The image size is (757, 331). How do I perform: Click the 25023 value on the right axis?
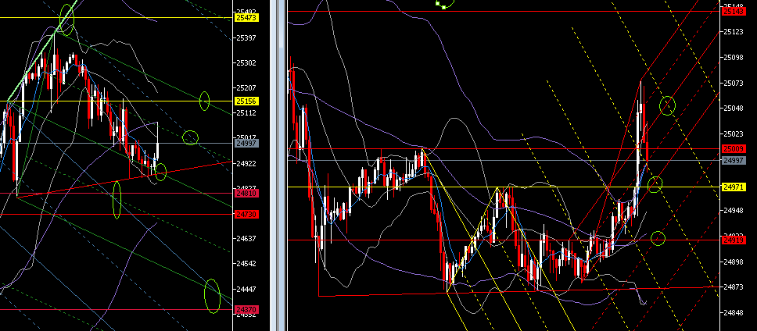tap(734, 133)
